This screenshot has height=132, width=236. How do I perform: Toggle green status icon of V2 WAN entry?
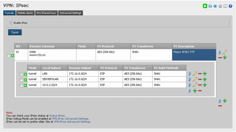click(13, 56)
